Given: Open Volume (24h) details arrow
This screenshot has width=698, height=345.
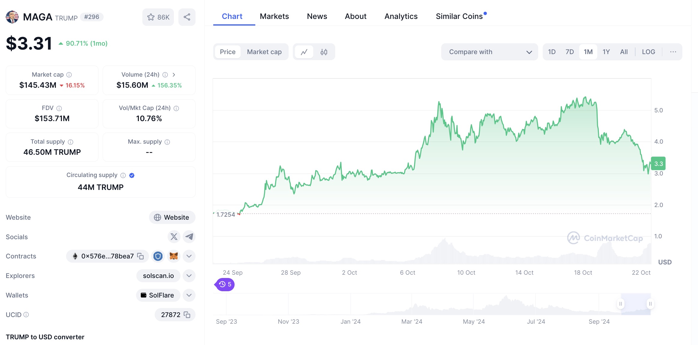Looking at the screenshot, I should coord(174,75).
